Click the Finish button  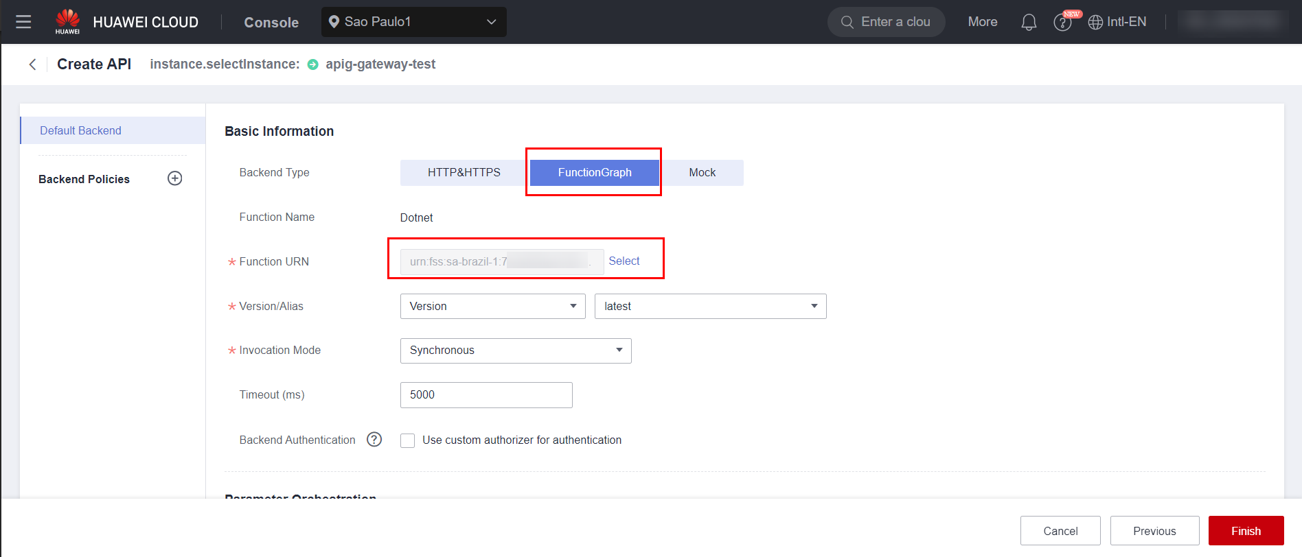[x=1245, y=531]
